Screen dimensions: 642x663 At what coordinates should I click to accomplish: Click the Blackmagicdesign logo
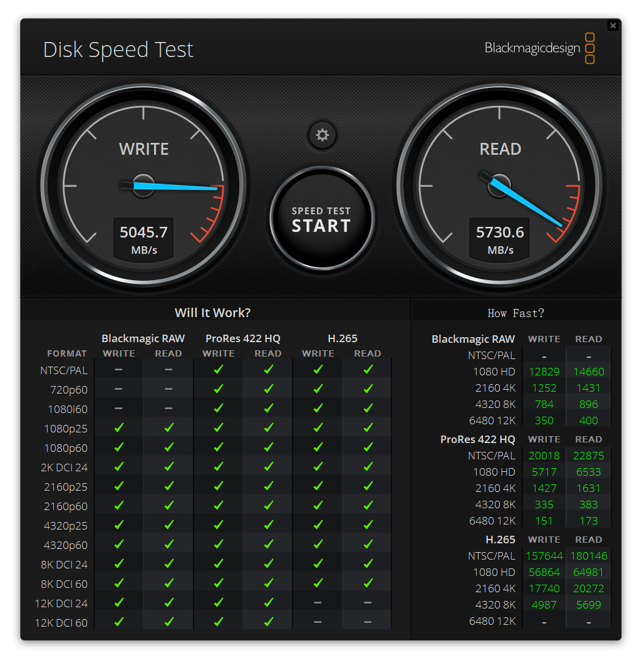(x=539, y=48)
